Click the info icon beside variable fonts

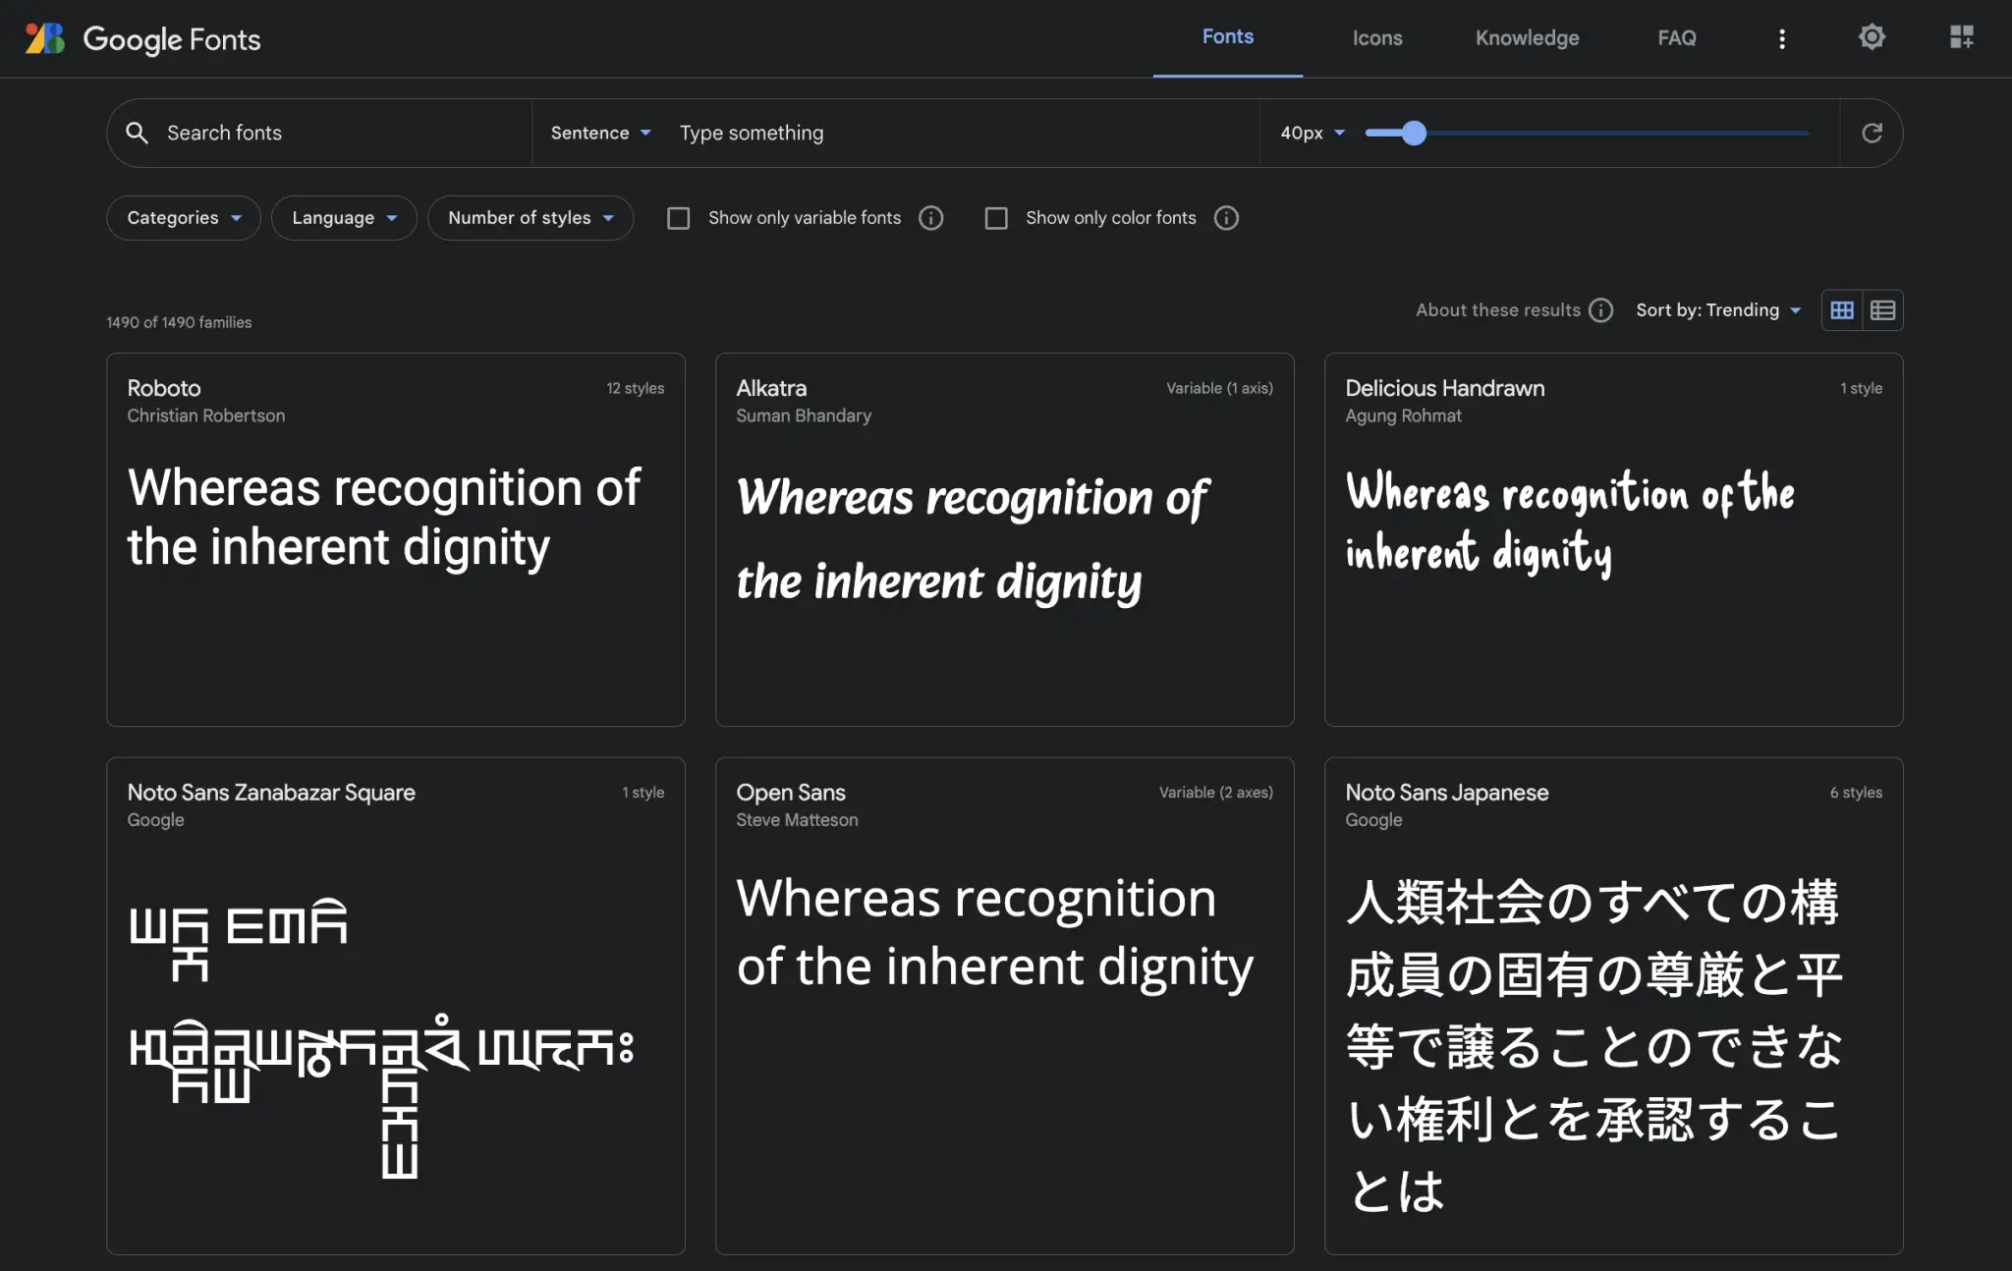(930, 218)
